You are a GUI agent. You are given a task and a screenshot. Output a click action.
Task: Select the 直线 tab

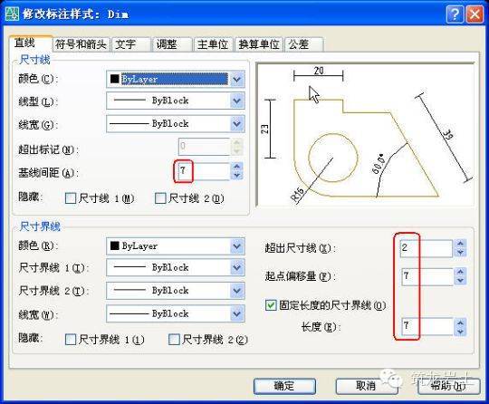click(x=31, y=43)
